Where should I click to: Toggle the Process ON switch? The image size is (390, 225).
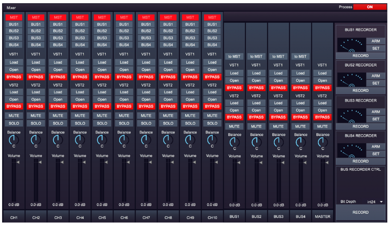[x=370, y=7]
